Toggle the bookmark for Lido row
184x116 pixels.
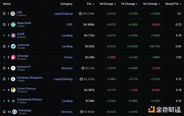tap(4, 14)
